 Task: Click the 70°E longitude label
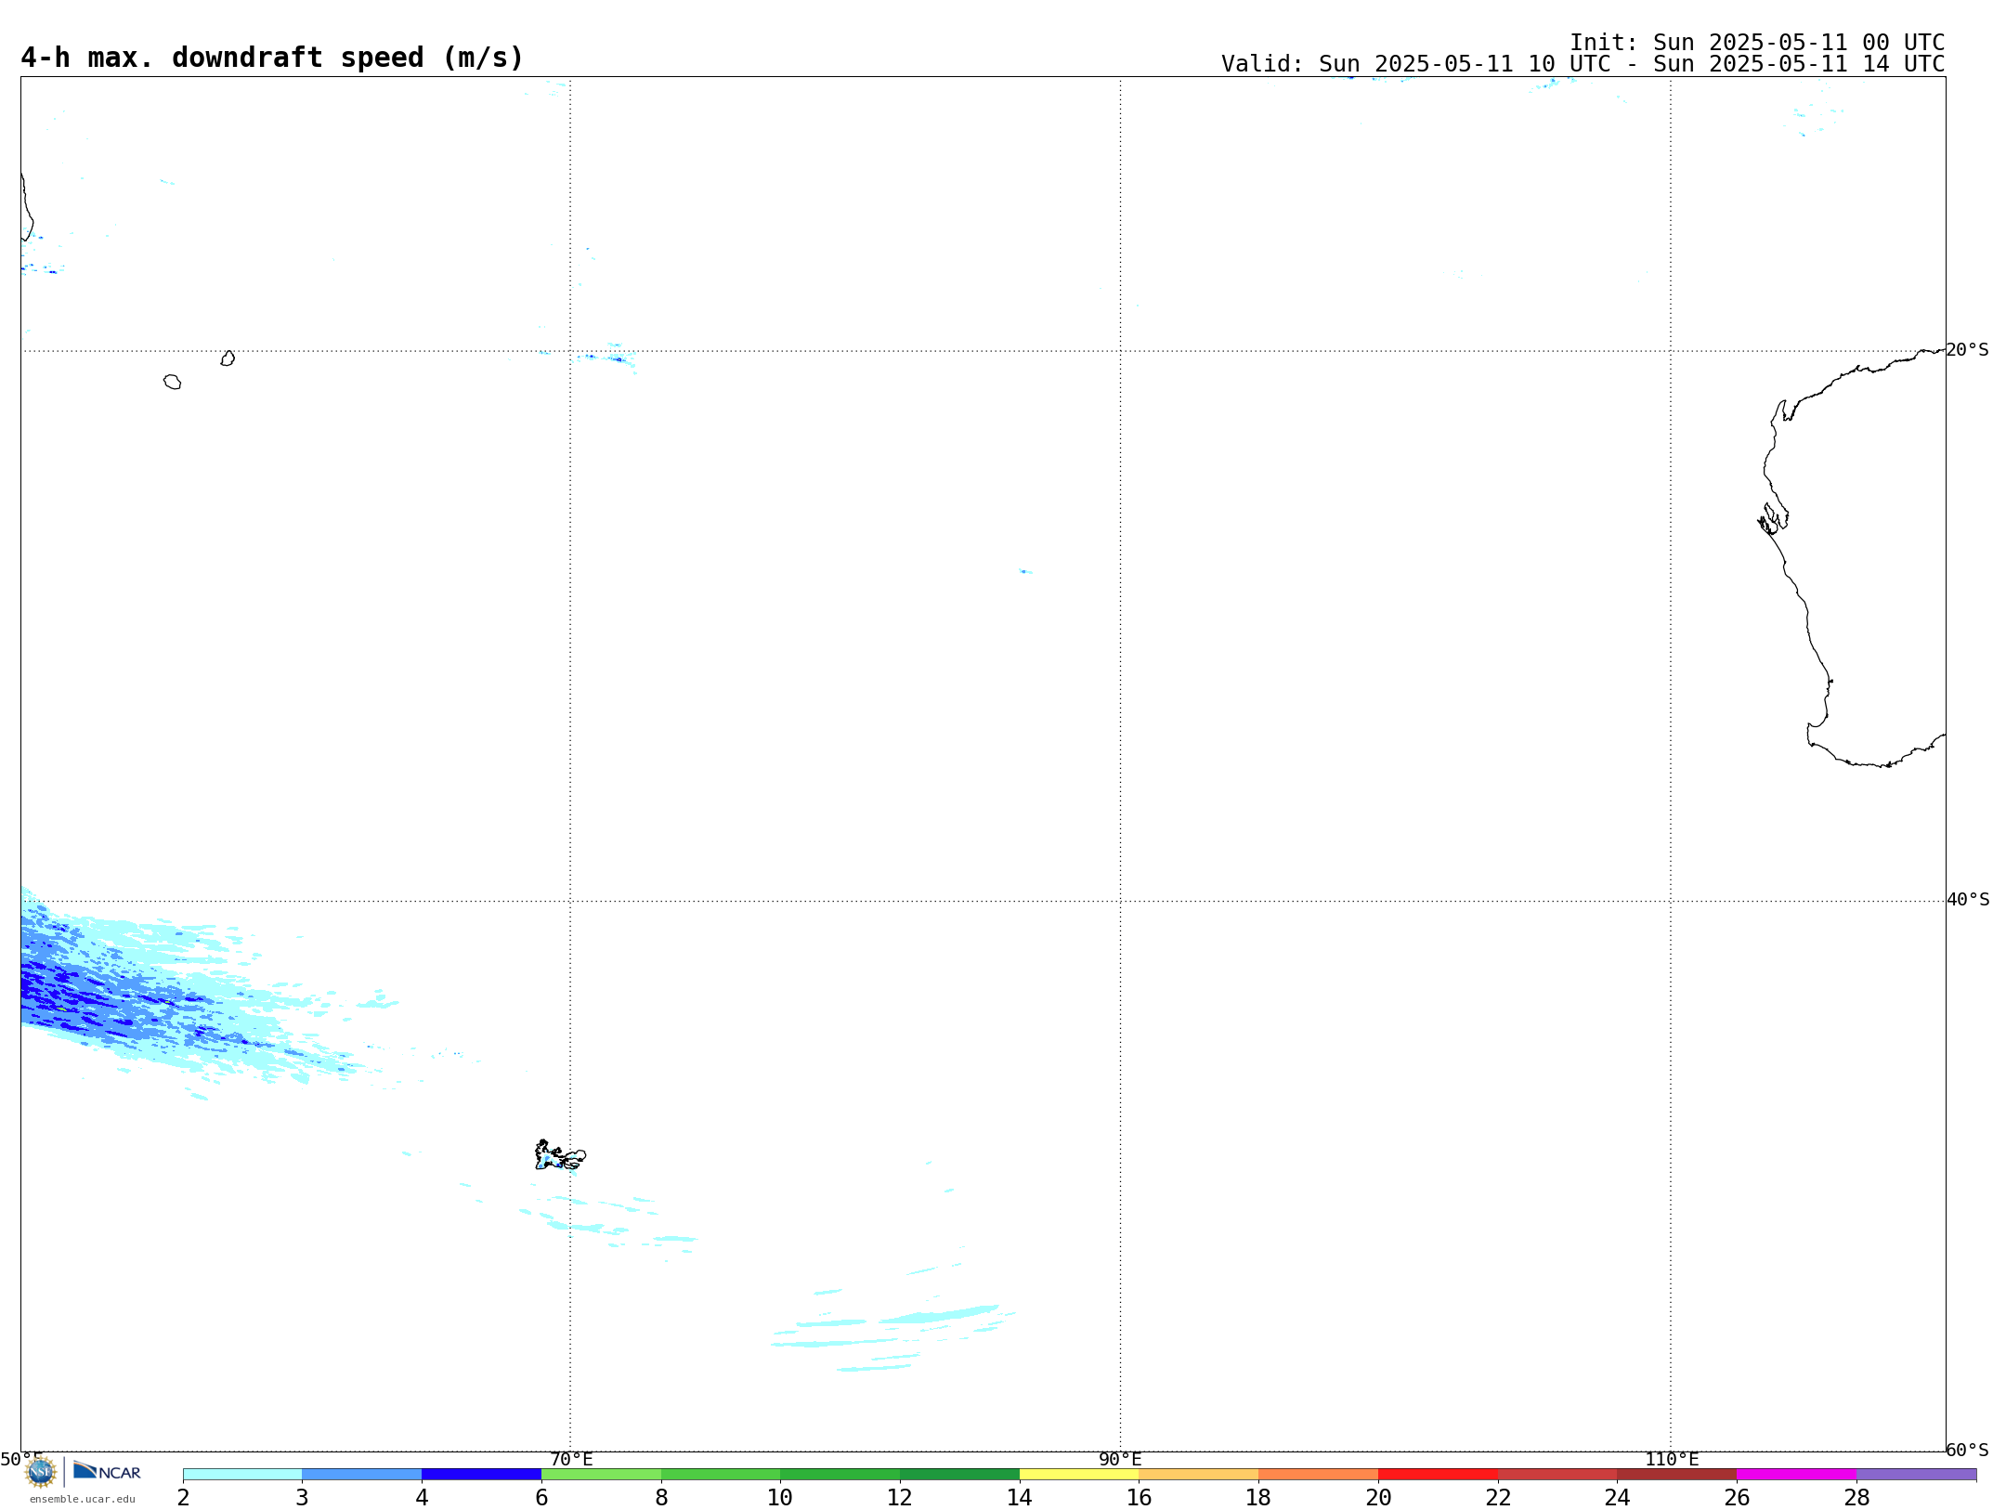(x=571, y=1459)
